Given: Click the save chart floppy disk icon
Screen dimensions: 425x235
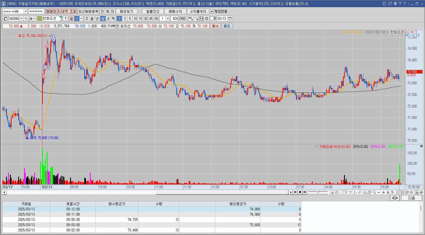Looking at the screenshot, I should coord(201,19).
